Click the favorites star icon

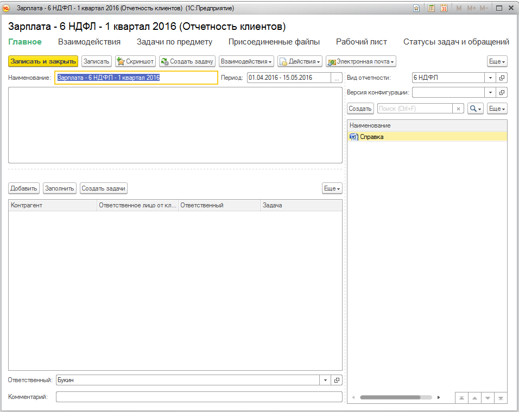(416, 8)
